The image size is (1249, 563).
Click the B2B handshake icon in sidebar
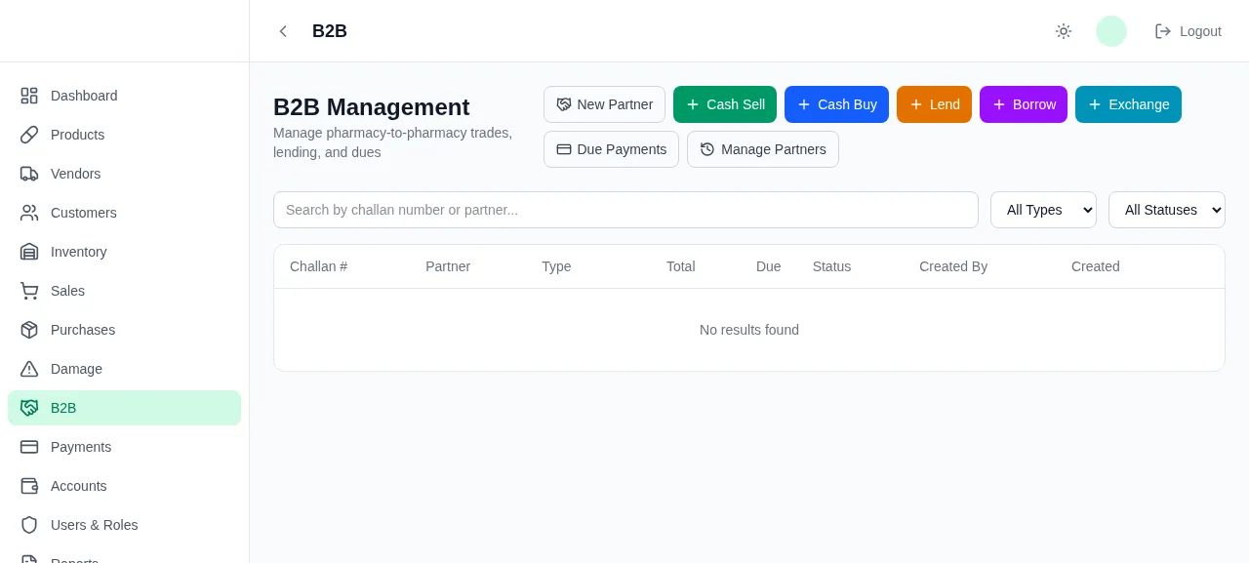(29, 408)
